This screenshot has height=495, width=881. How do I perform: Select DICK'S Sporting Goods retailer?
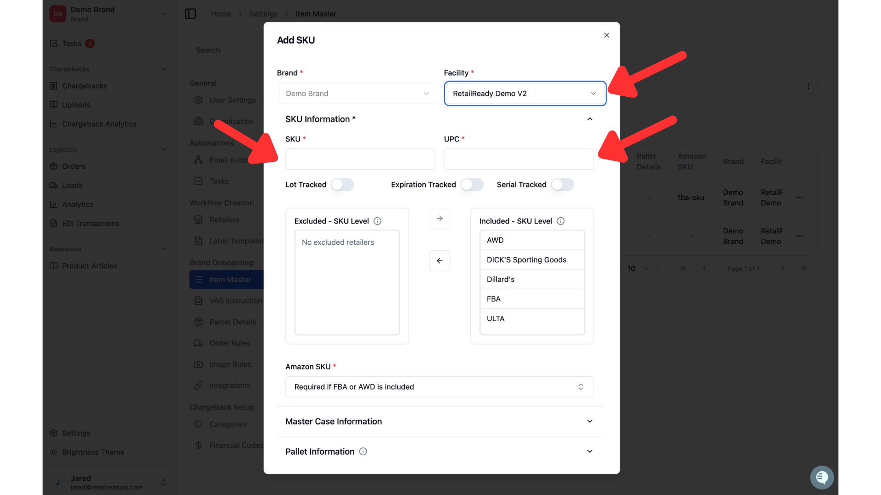(x=532, y=260)
